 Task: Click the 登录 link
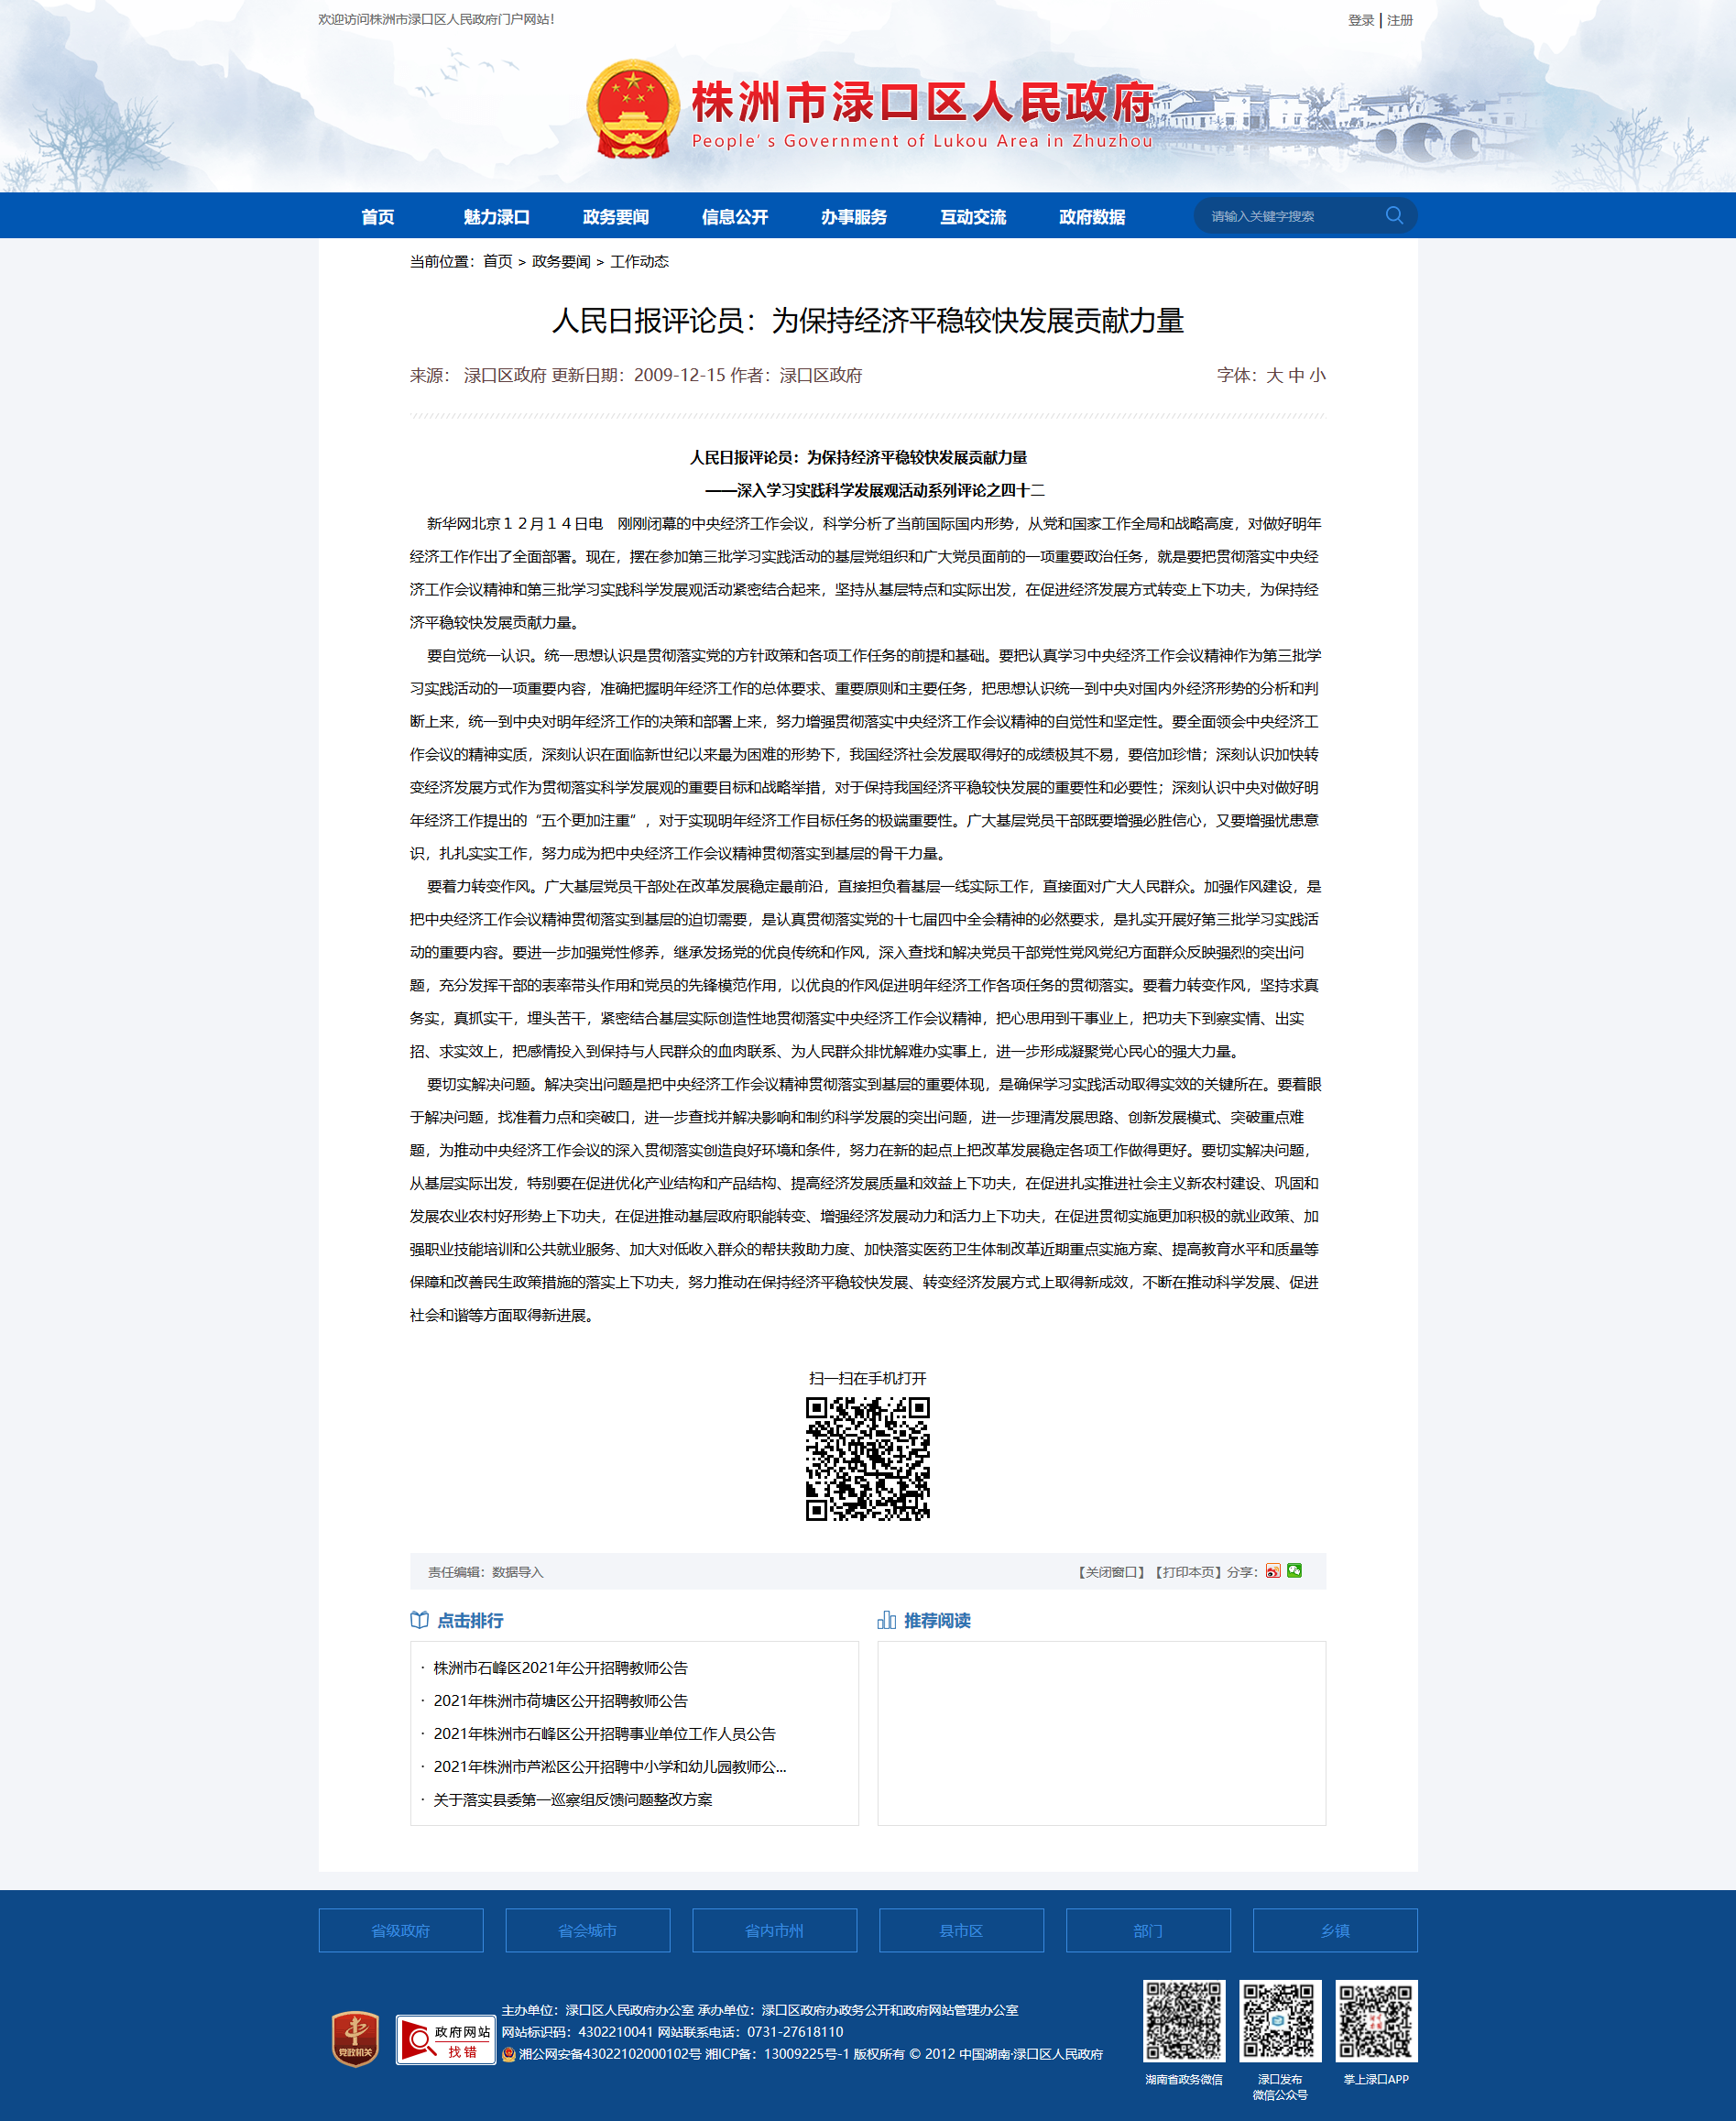point(1360,20)
